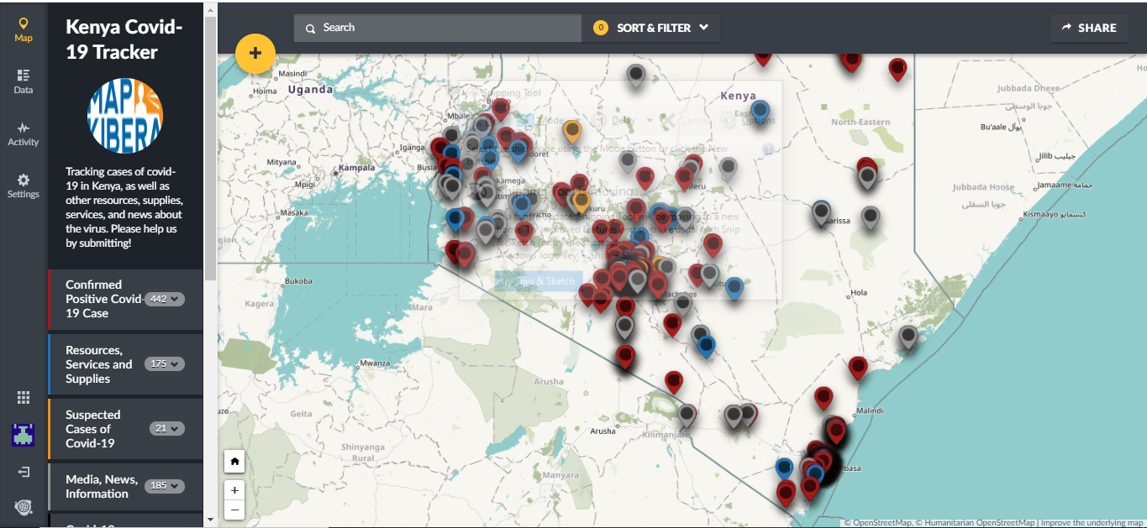Open the apps grid icon in sidebar

[24, 398]
